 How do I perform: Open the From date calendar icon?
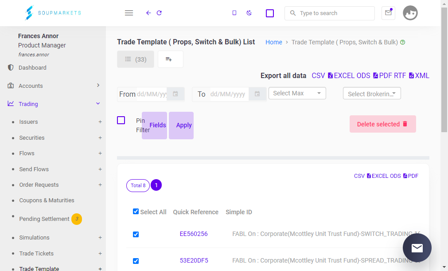[x=175, y=94]
